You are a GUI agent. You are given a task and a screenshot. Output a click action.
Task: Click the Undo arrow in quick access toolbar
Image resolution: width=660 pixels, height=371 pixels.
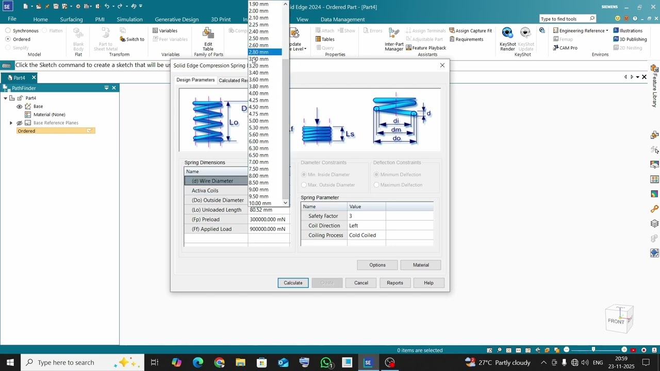pyautogui.click(x=107, y=6)
